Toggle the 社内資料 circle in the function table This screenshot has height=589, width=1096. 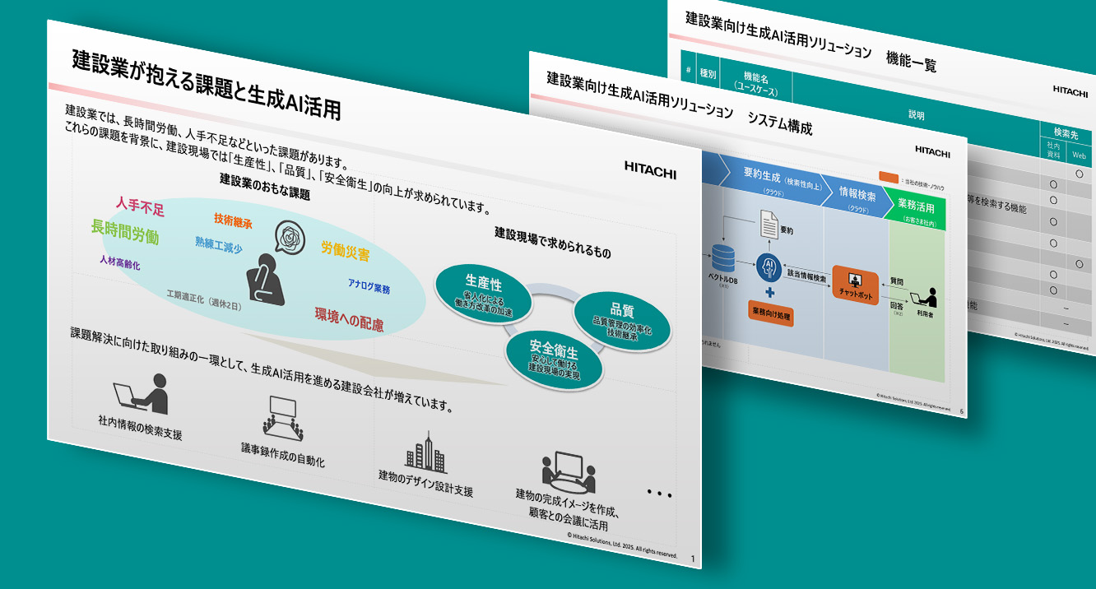(x=1052, y=184)
